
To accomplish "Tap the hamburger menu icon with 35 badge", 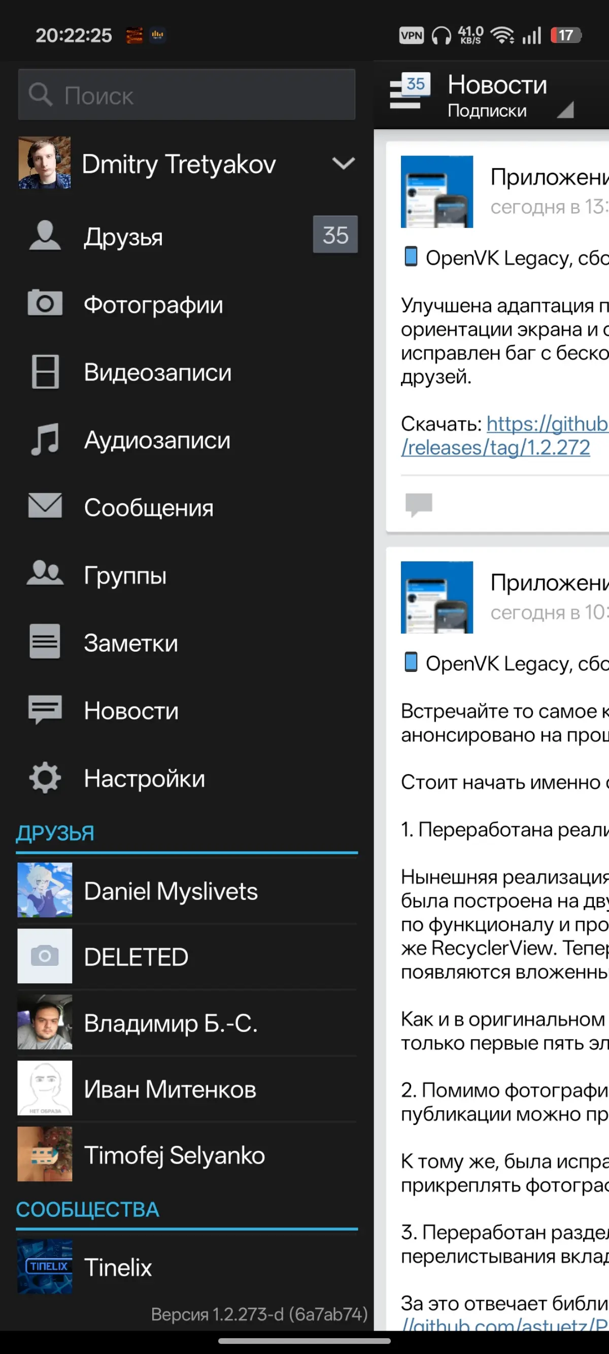I will (410, 91).
